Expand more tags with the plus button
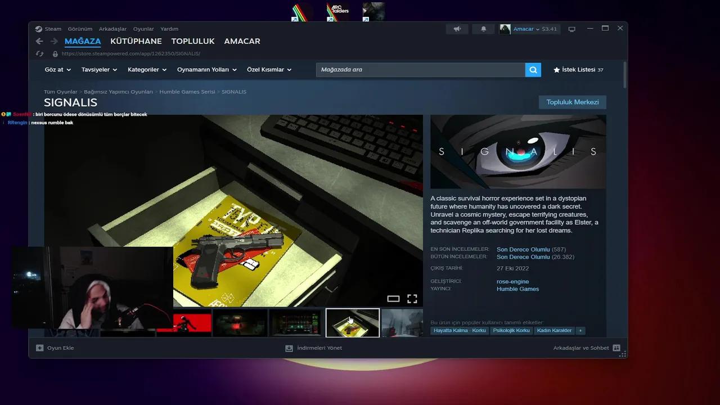This screenshot has height=405, width=720. point(580,331)
